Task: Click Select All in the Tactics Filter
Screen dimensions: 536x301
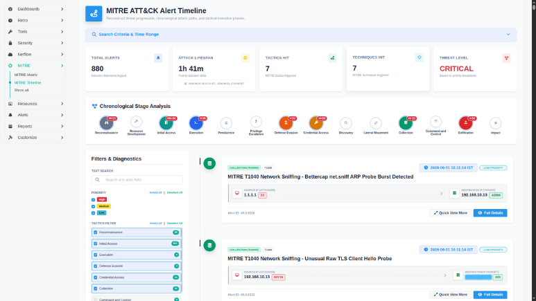Action: [155, 224]
